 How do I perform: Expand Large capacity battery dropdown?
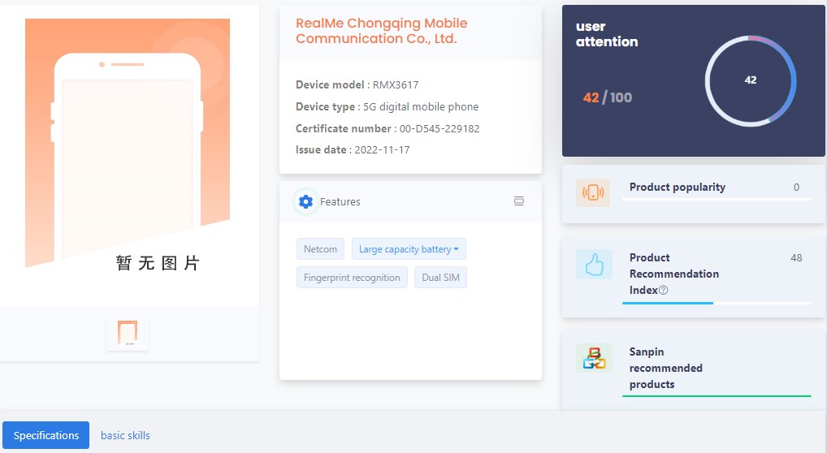click(409, 249)
